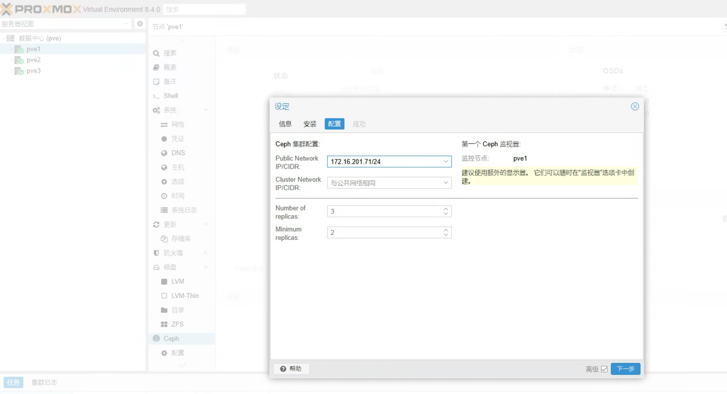727x394 pixels.
Task: Click the DNS globe icon
Action: (x=164, y=153)
